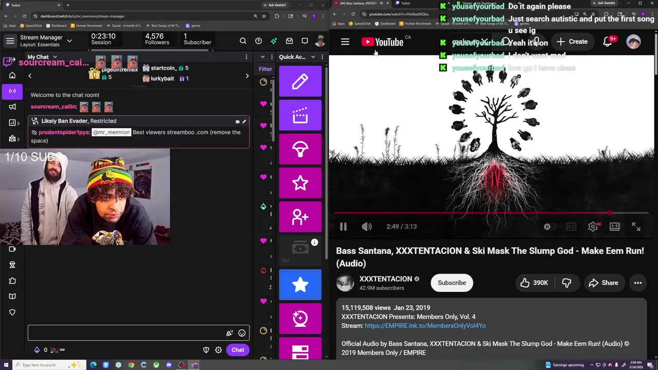This screenshot has height=370, width=658.
Task: Click the activity feed Filter button
Action: pyautogui.click(x=265, y=69)
